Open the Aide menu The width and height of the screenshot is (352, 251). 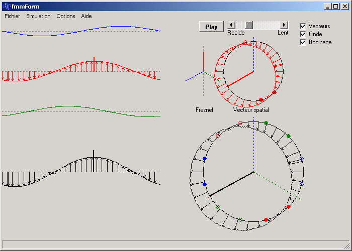tap(86, 16)
